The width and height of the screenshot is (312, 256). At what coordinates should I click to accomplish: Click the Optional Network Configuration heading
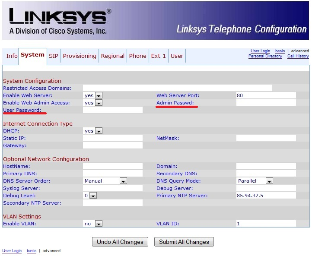pos(46,159)
